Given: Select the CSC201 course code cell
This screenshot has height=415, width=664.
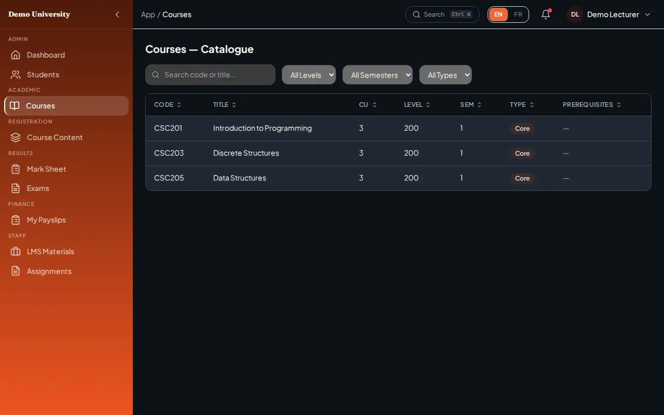Looking at the screenshot, I should point(168,128).
